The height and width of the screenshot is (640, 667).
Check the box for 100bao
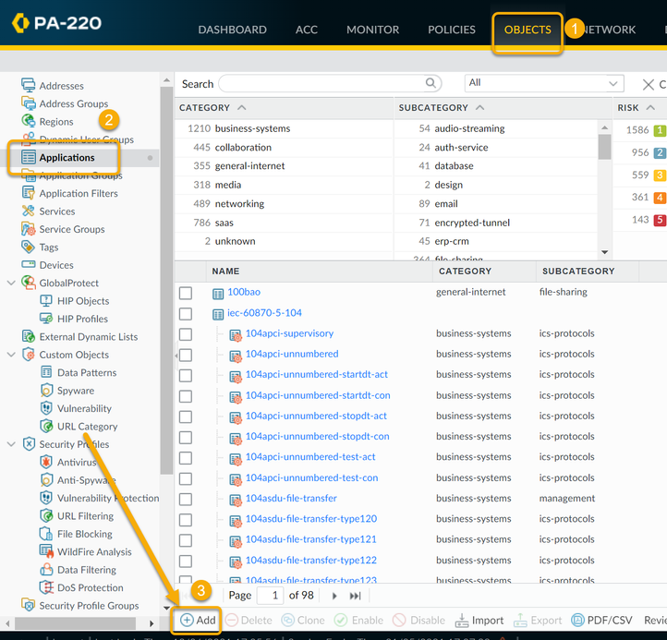tap(186, 293)
